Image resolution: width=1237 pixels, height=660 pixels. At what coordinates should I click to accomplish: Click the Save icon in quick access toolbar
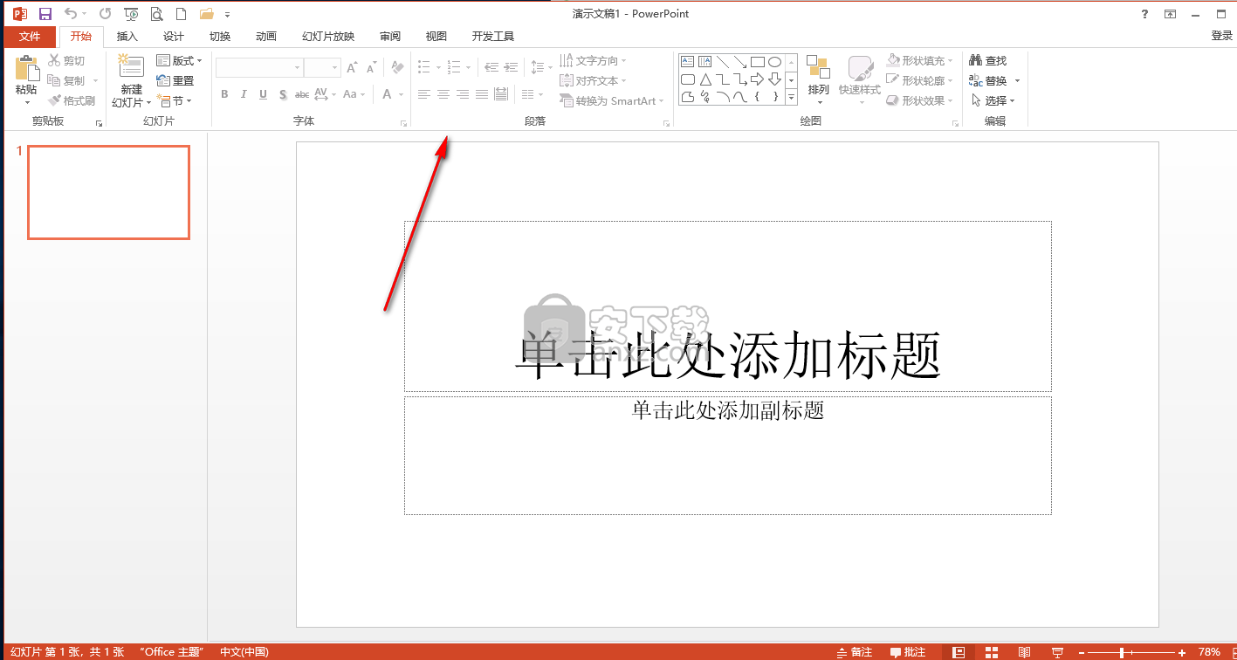(x=45, y=14)
